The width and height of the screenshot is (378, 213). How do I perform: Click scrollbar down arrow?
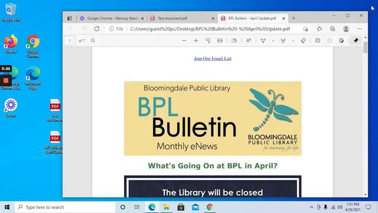pos(365,195)
